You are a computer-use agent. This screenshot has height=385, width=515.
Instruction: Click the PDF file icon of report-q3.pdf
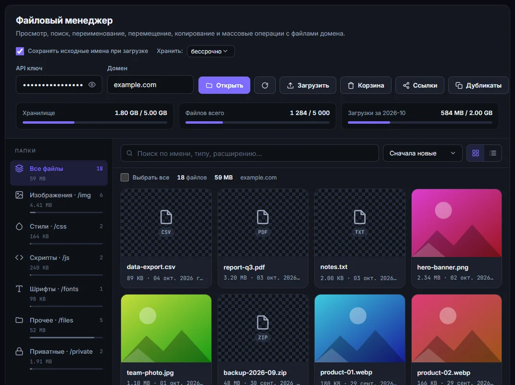(263, 217)
